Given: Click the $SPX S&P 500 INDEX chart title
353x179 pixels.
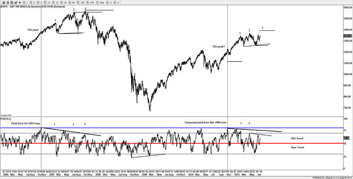Looking at the screenshot, I should (33, 7).
